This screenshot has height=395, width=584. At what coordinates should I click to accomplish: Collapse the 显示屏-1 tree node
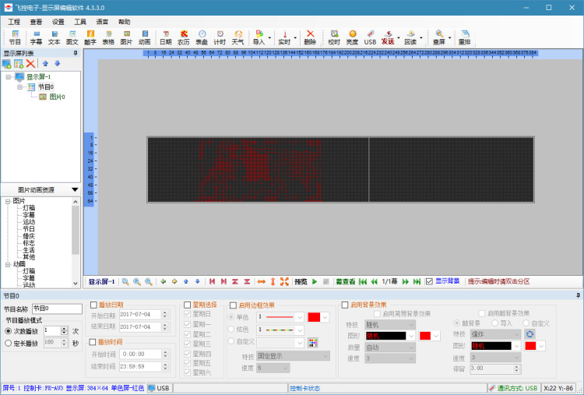click(x=8, y=77)
